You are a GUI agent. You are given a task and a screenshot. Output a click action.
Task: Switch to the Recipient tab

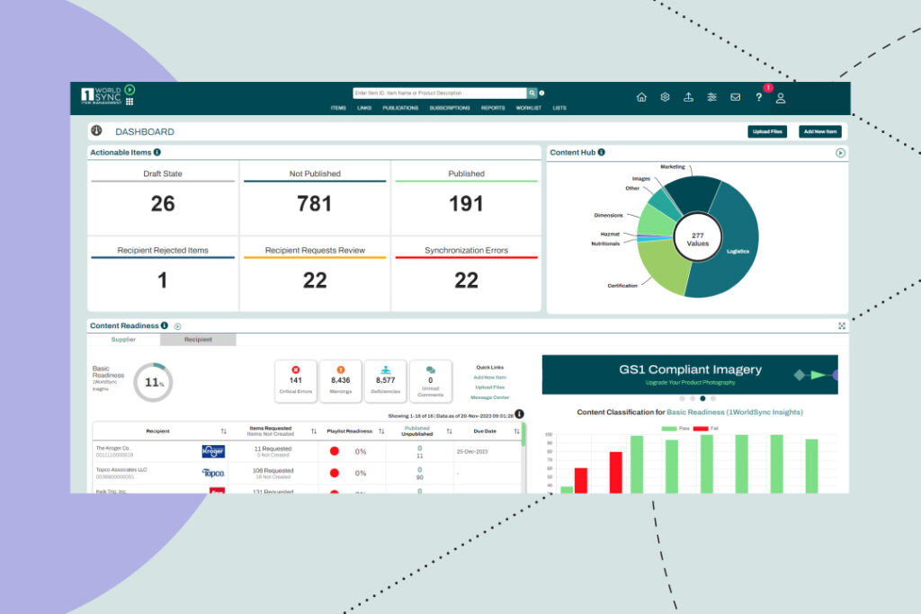pos(199,340)
